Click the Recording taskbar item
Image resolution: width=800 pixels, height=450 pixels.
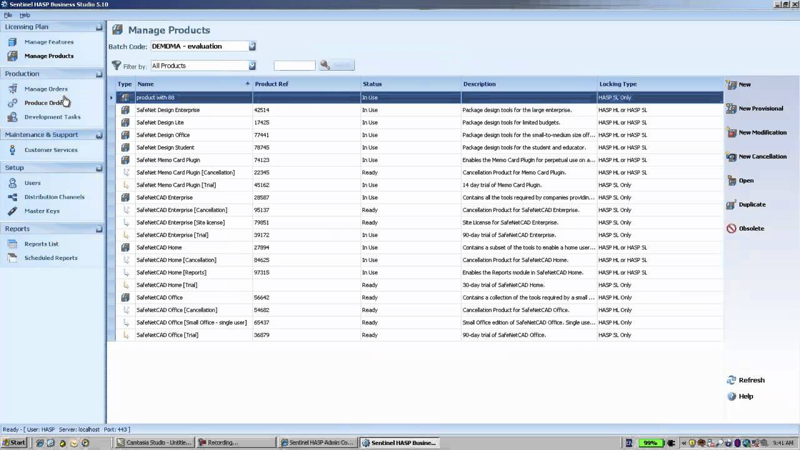236,442
